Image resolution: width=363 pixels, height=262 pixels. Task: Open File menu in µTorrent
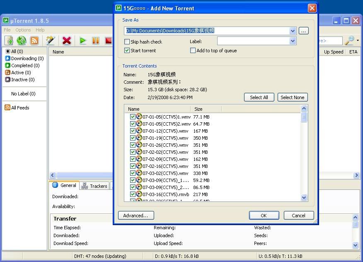7,30
